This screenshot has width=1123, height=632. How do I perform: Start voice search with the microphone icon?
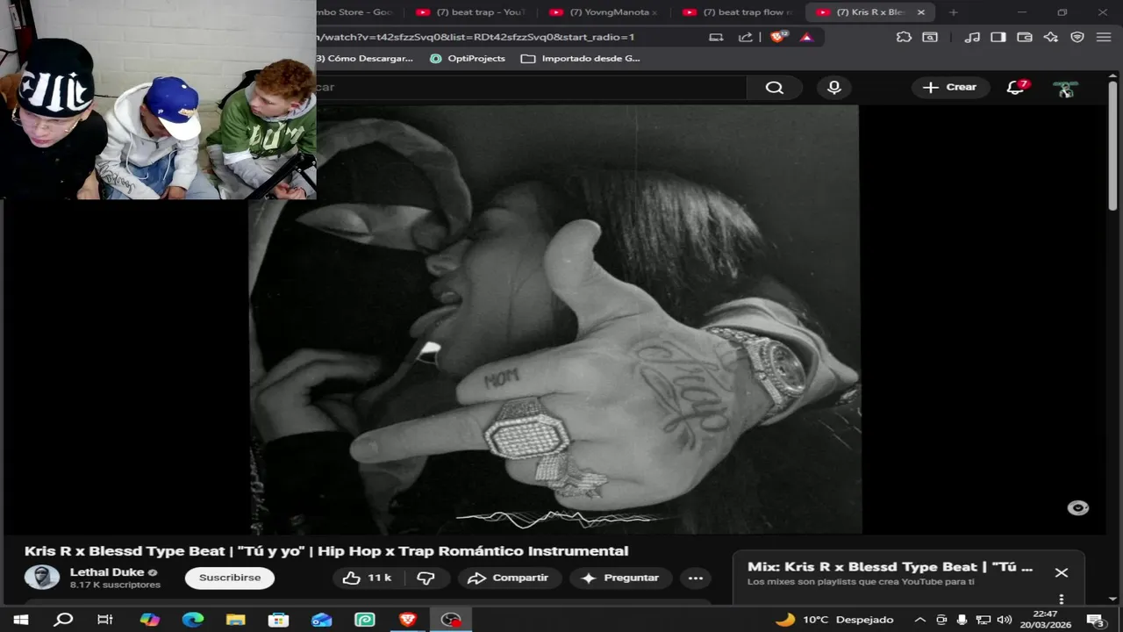pyautogui.click(x=834, y=88)
